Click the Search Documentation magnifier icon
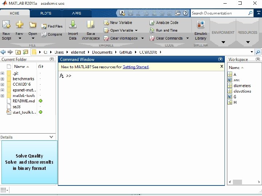This screenshot has width=262, height=196. point(250,13)
